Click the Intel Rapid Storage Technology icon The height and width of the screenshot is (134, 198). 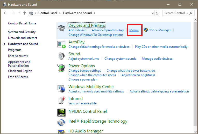pyautogui.click(x=61, y=123)
